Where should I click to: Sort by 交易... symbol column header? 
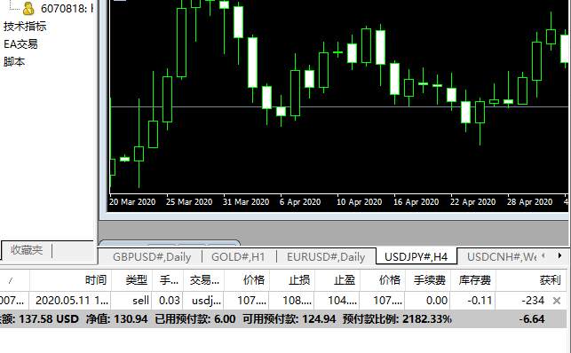[204, 280]
